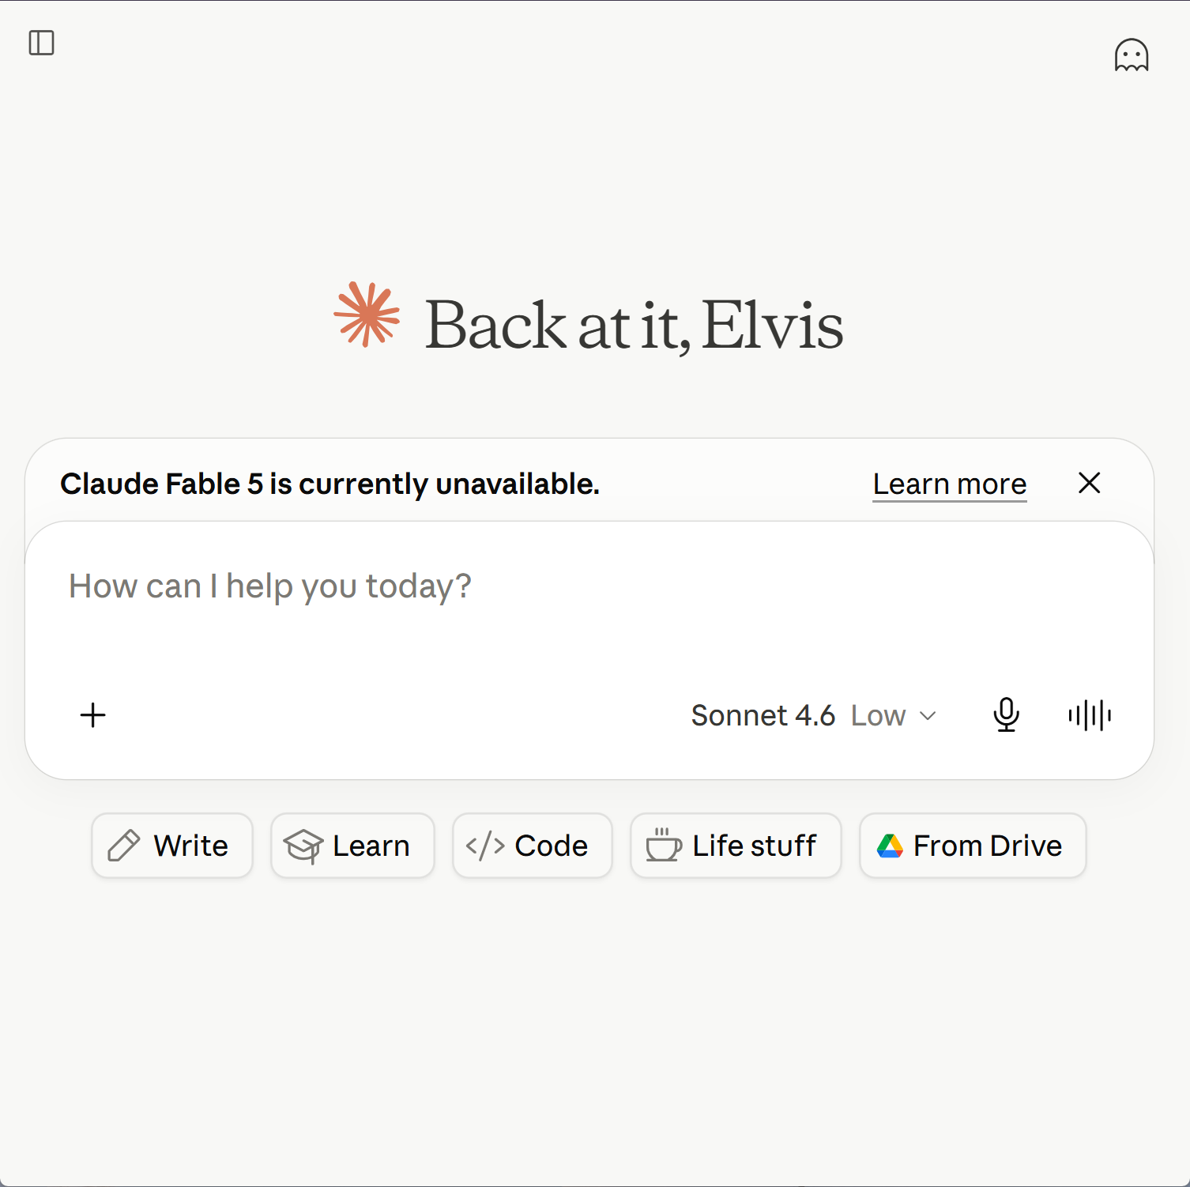Open incognito chat with ghost icon
1190x1187 pixels.
(x=1131, y=55)
